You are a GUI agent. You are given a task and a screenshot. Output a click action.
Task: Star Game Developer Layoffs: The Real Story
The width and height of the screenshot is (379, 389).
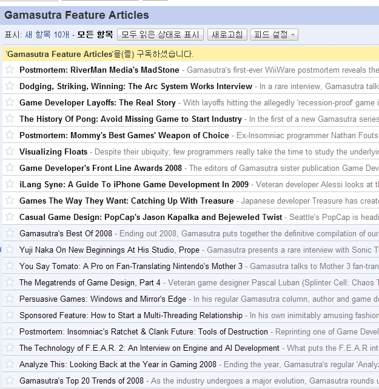pyautogui.click(x=10, y=102)
